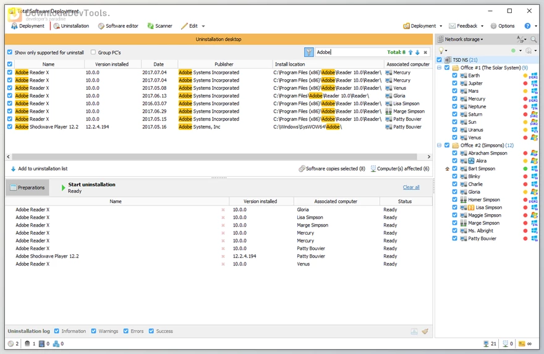This screenshot has width=544, height=354.
Task: Click the Adobe search filter field
Action: (x=350, y=52)
